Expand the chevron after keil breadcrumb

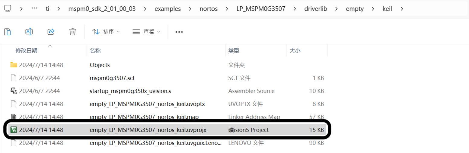click(401, 9)
